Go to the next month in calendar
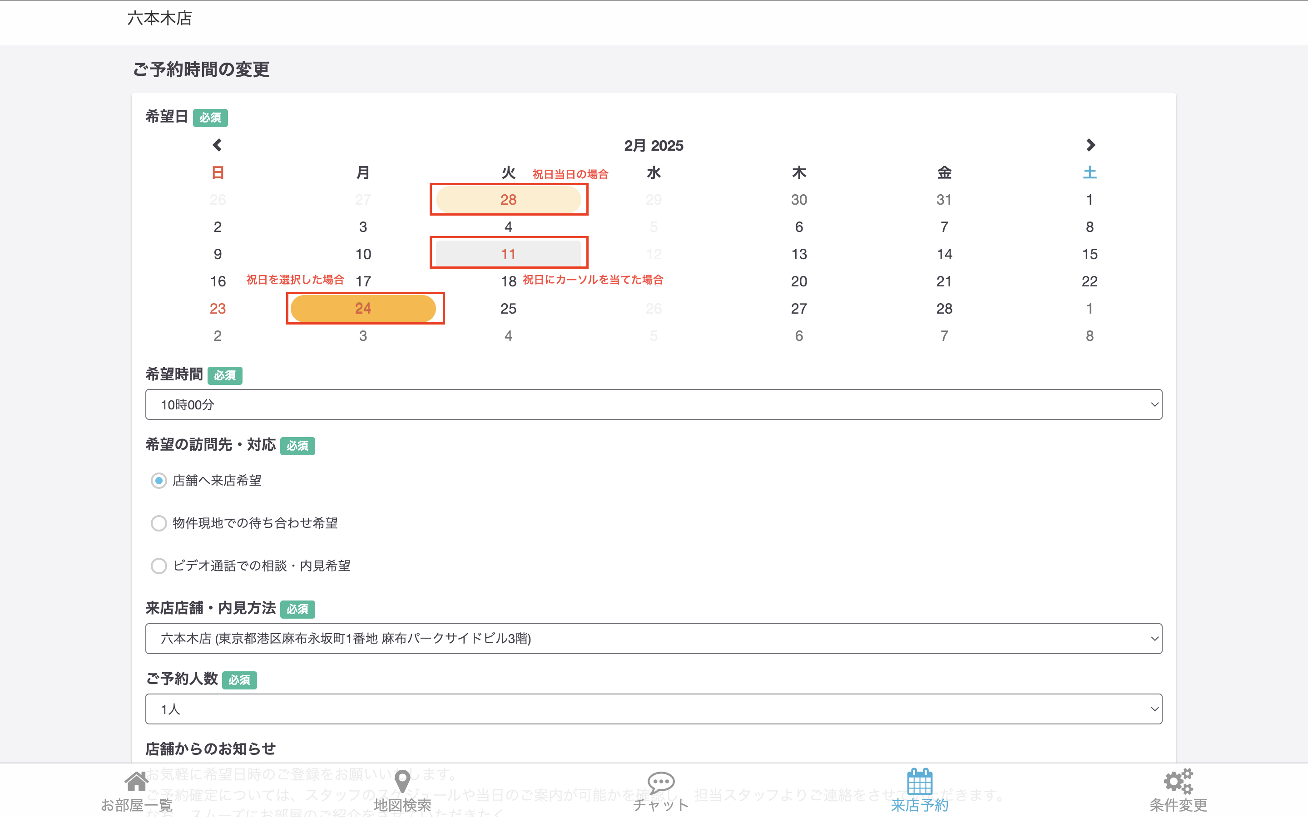 coord(1090,145)
